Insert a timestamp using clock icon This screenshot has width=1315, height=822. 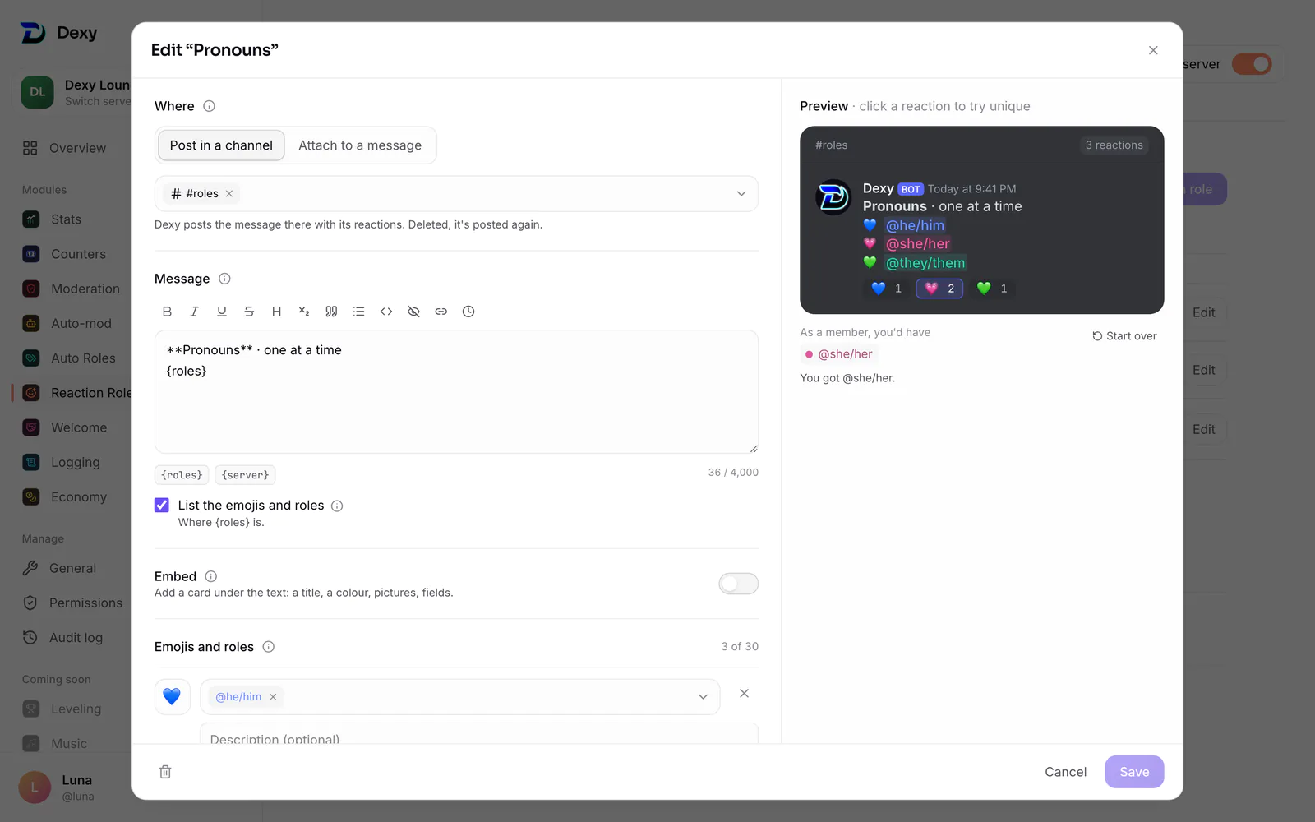(x=468, y=312)
